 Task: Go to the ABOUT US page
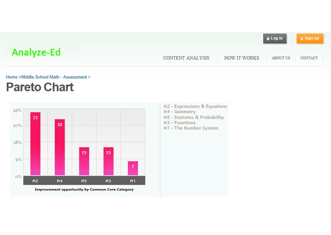(281, 58)
